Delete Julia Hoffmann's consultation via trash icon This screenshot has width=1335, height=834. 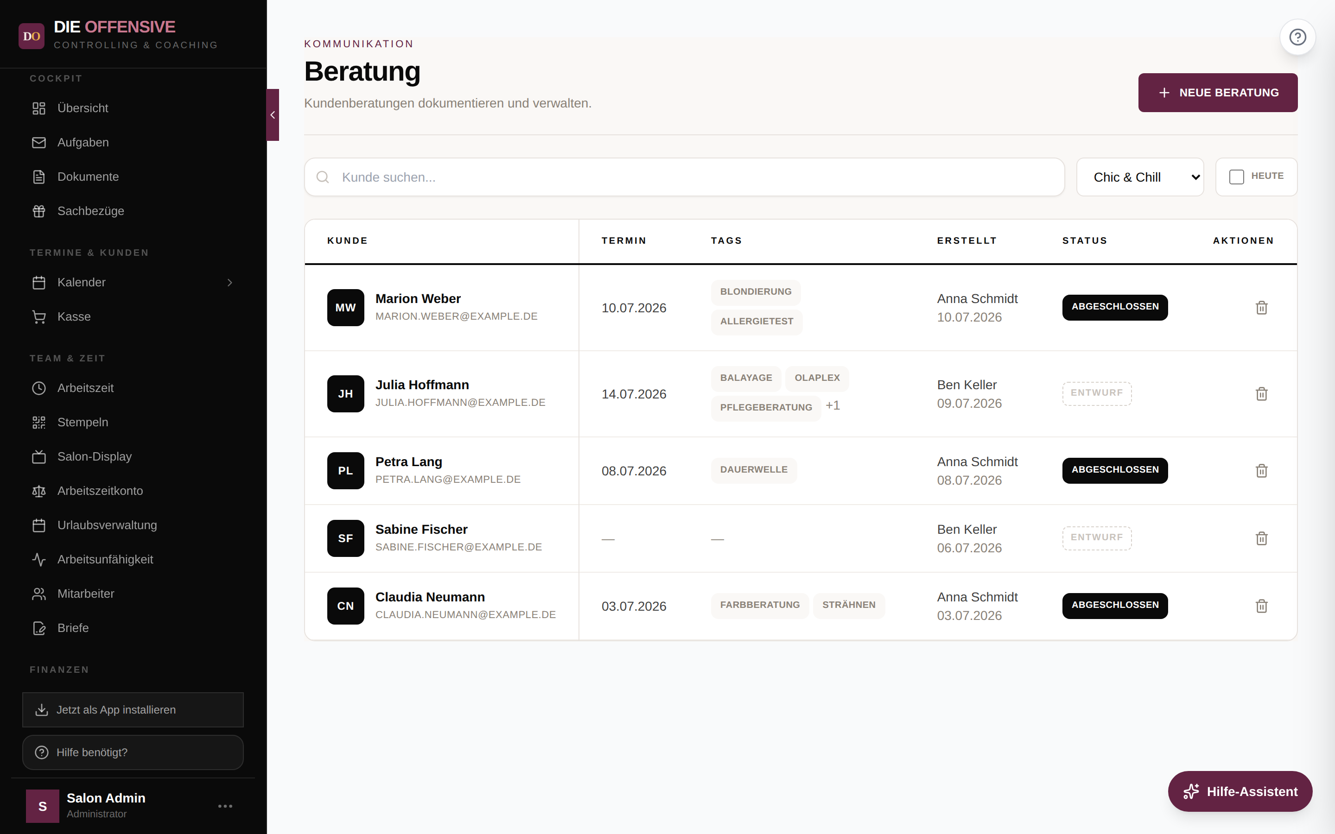click(x=1262, y=394)
